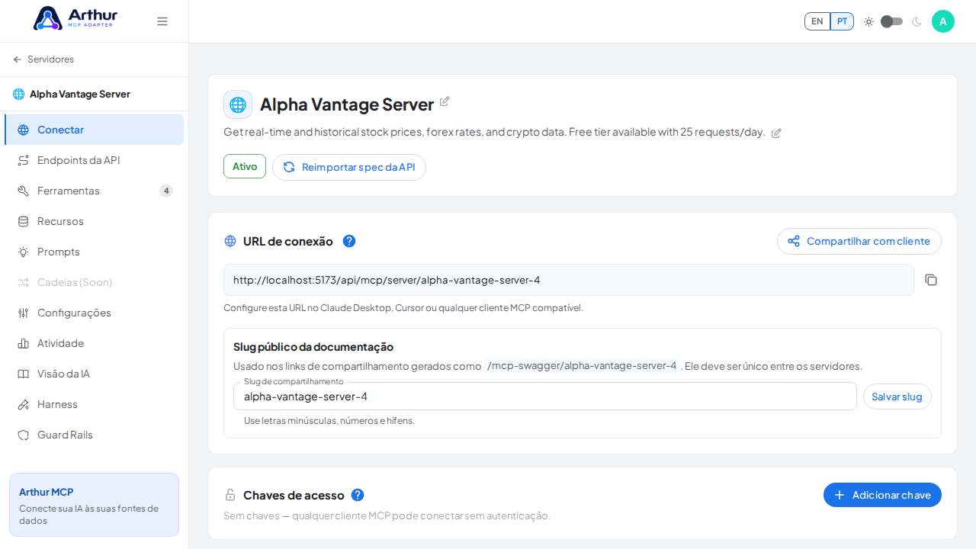Open help for Chaves de acesso

[358, 495]
